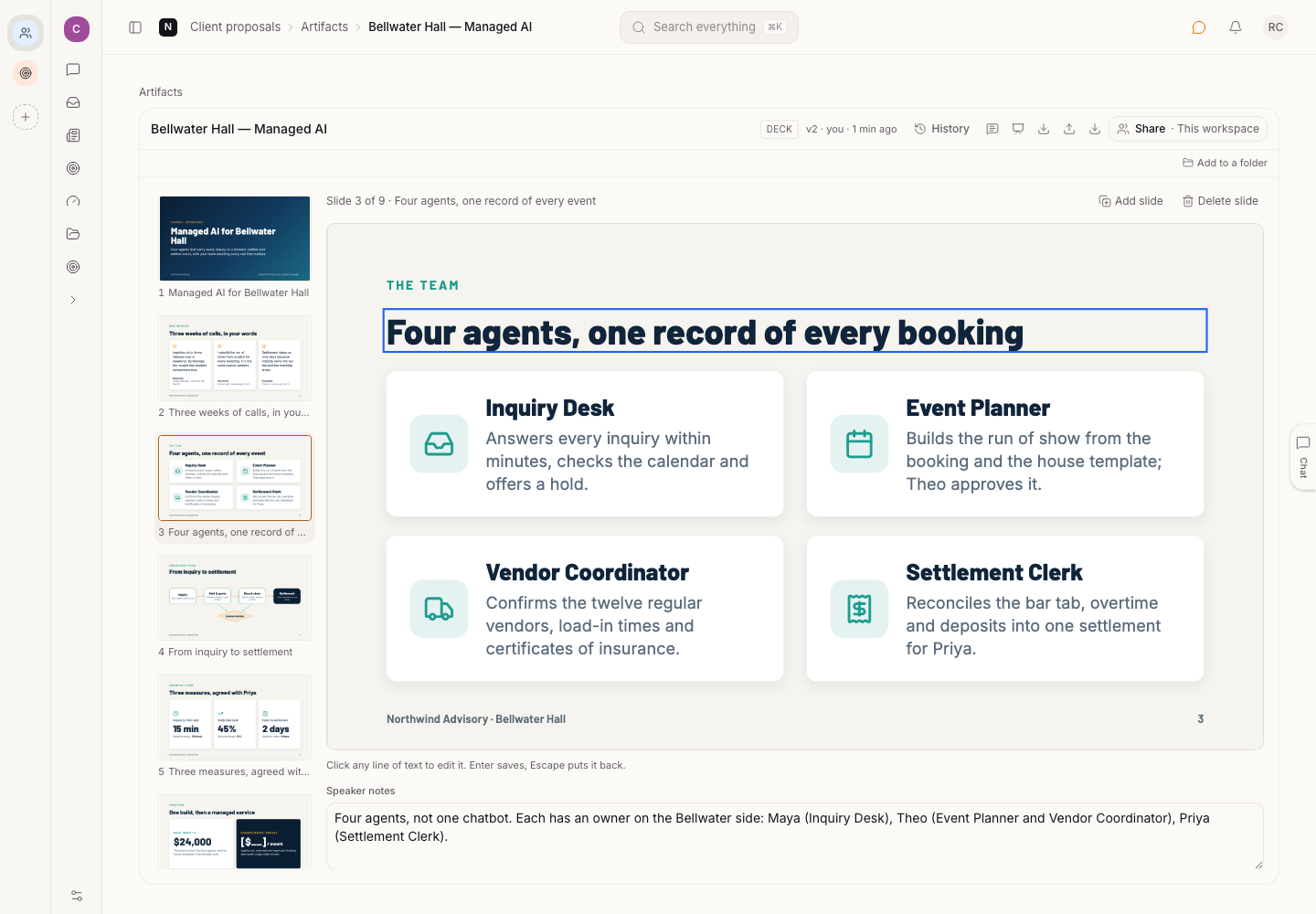Click the upload arrow icon in deck toolbar
1316x914 pixels.
[1069, 129]
